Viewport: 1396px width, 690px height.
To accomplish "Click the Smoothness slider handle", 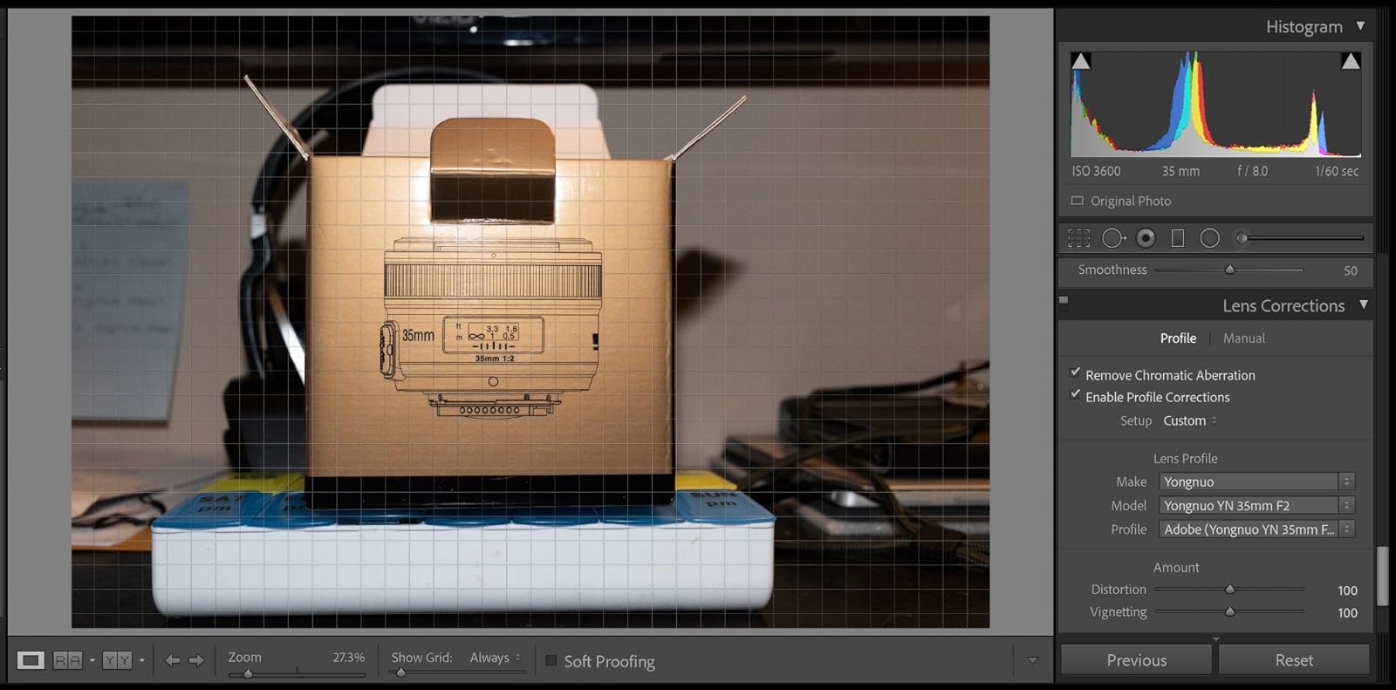I will 1229,270.
